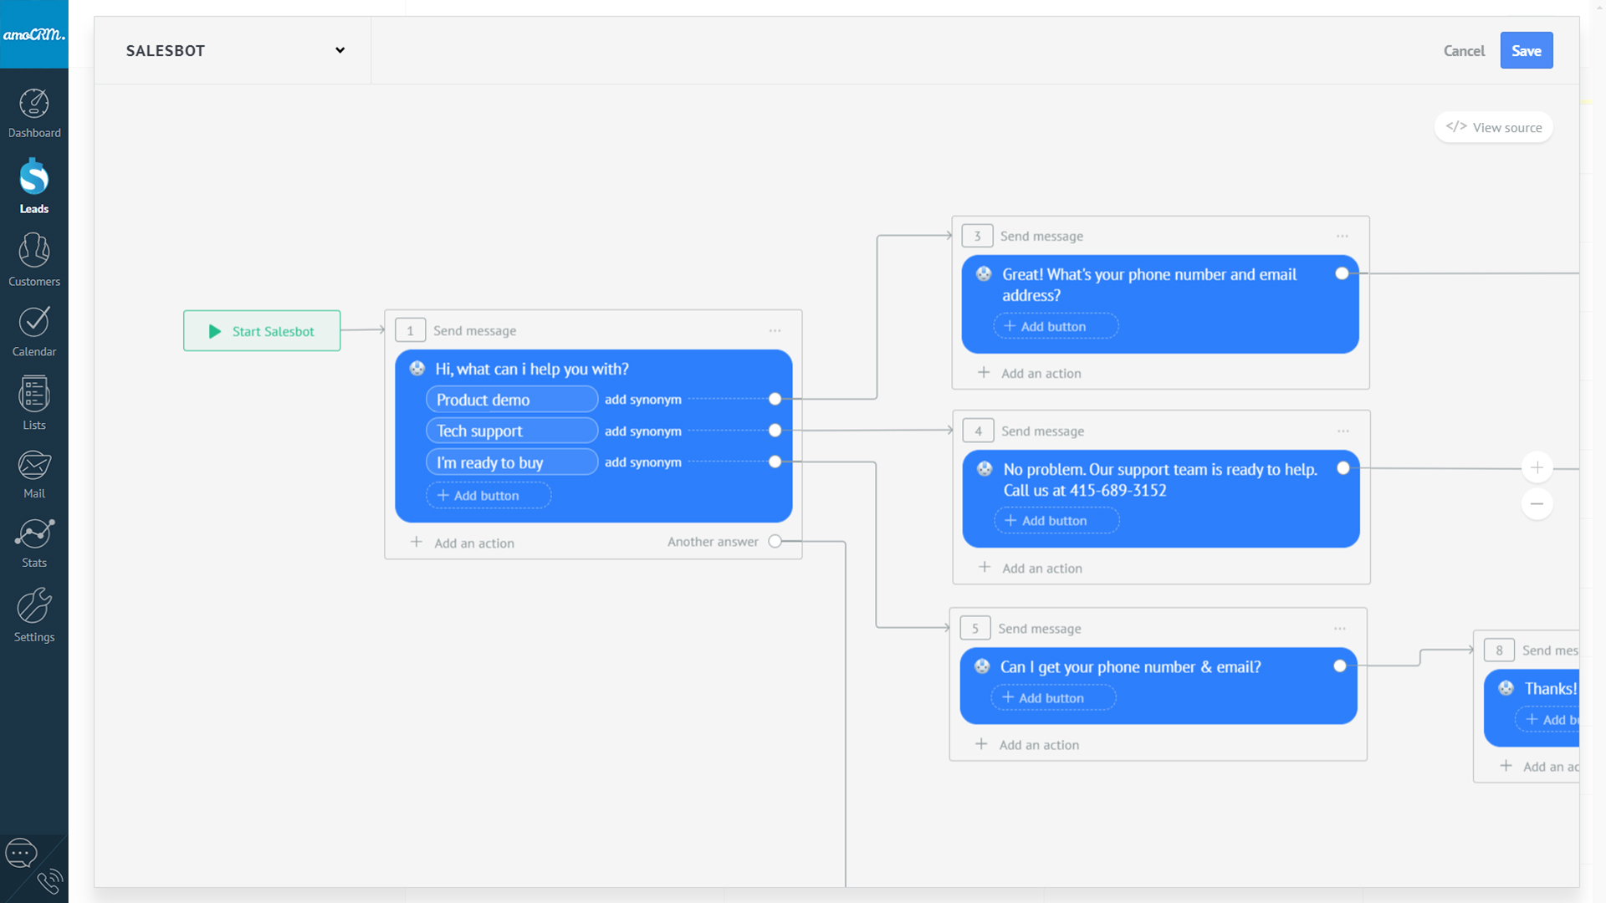Click the Another answer connector circle
The width and height of the screenshot is (1606, 903).
(775, 542)
